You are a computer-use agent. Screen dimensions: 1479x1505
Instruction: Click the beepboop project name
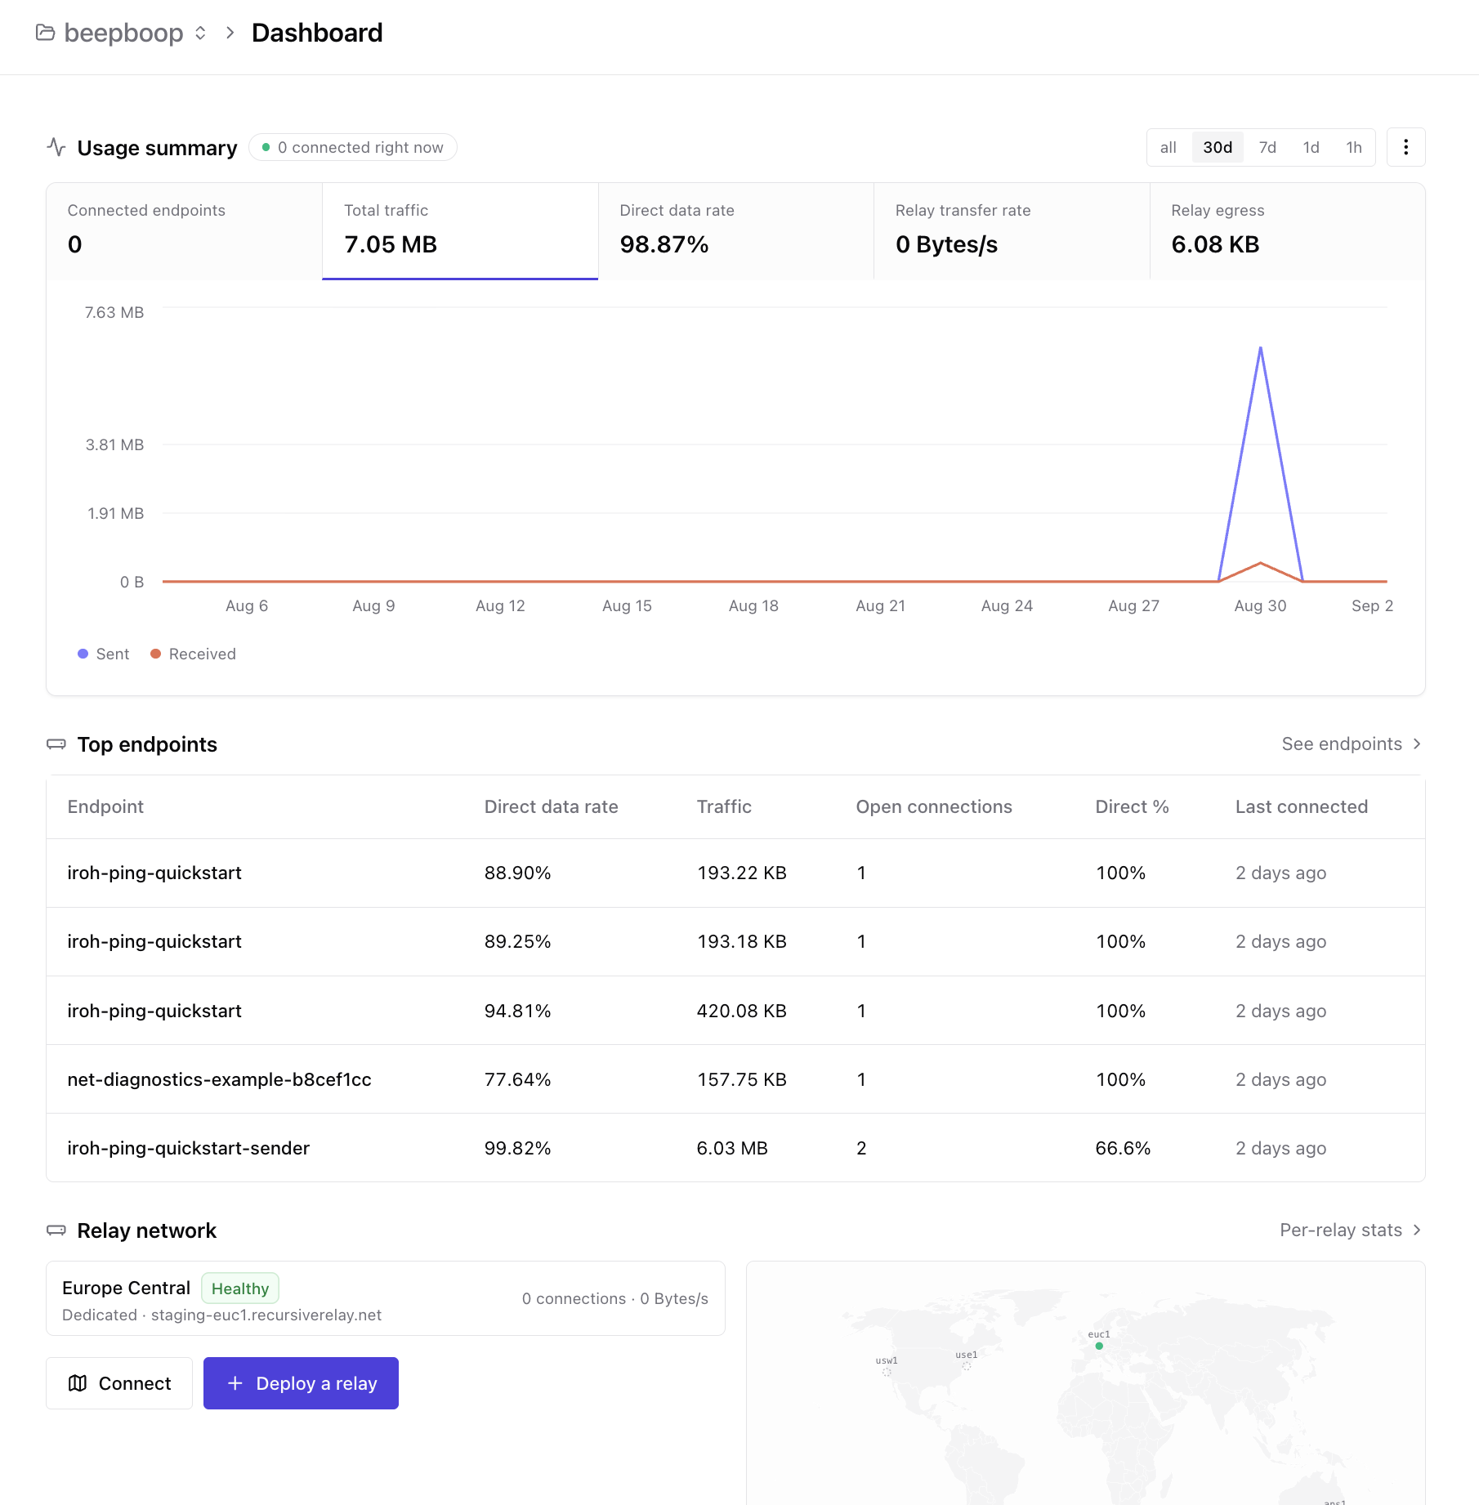(x=123, y=33)
